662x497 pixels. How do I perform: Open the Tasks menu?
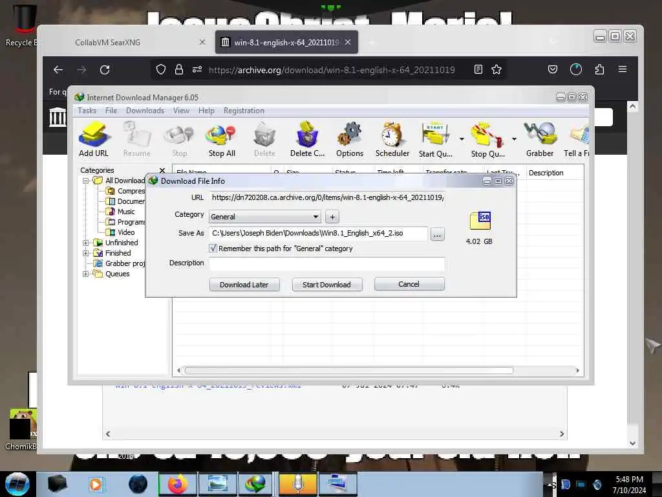pos(87,111)
